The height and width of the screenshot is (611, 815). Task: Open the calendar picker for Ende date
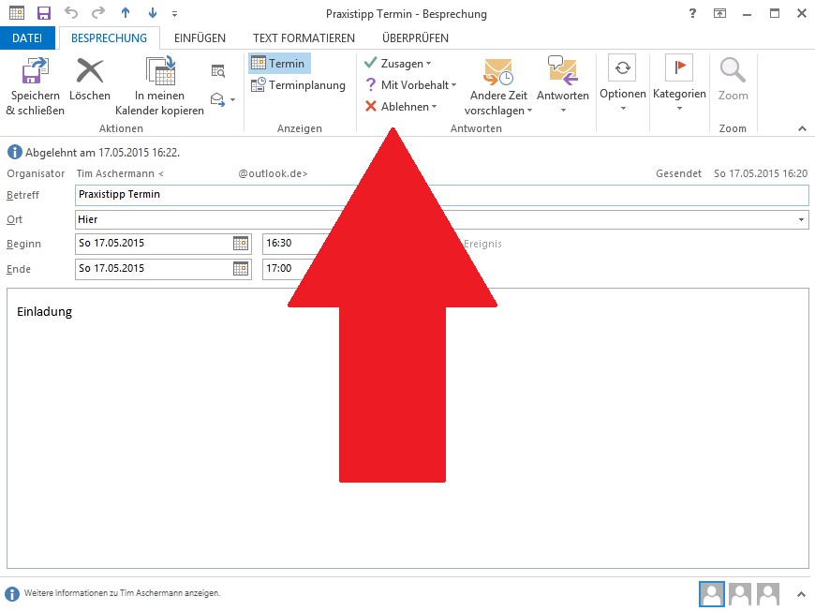pyautogui.click(x=241, y=269)
